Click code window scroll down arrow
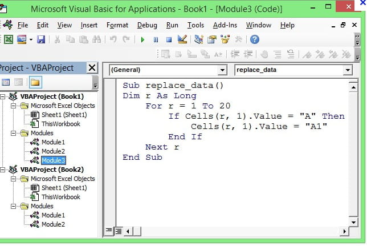Image resolution: width=367 pixels, height=246 pixels. click(353, 223)
